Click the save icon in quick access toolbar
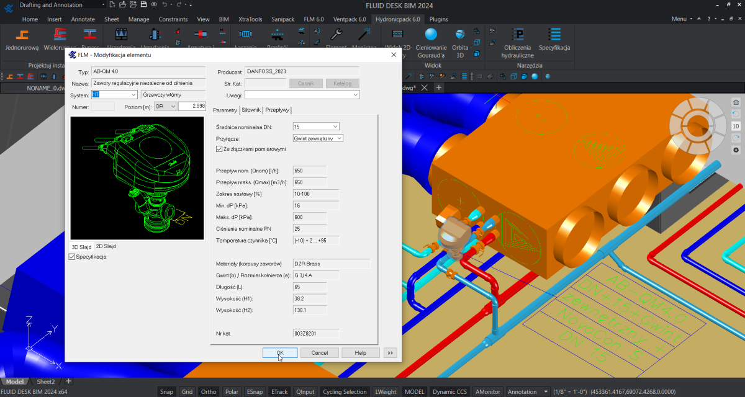The height and width of the screenshot is (397, 745). tap(145, 5)
